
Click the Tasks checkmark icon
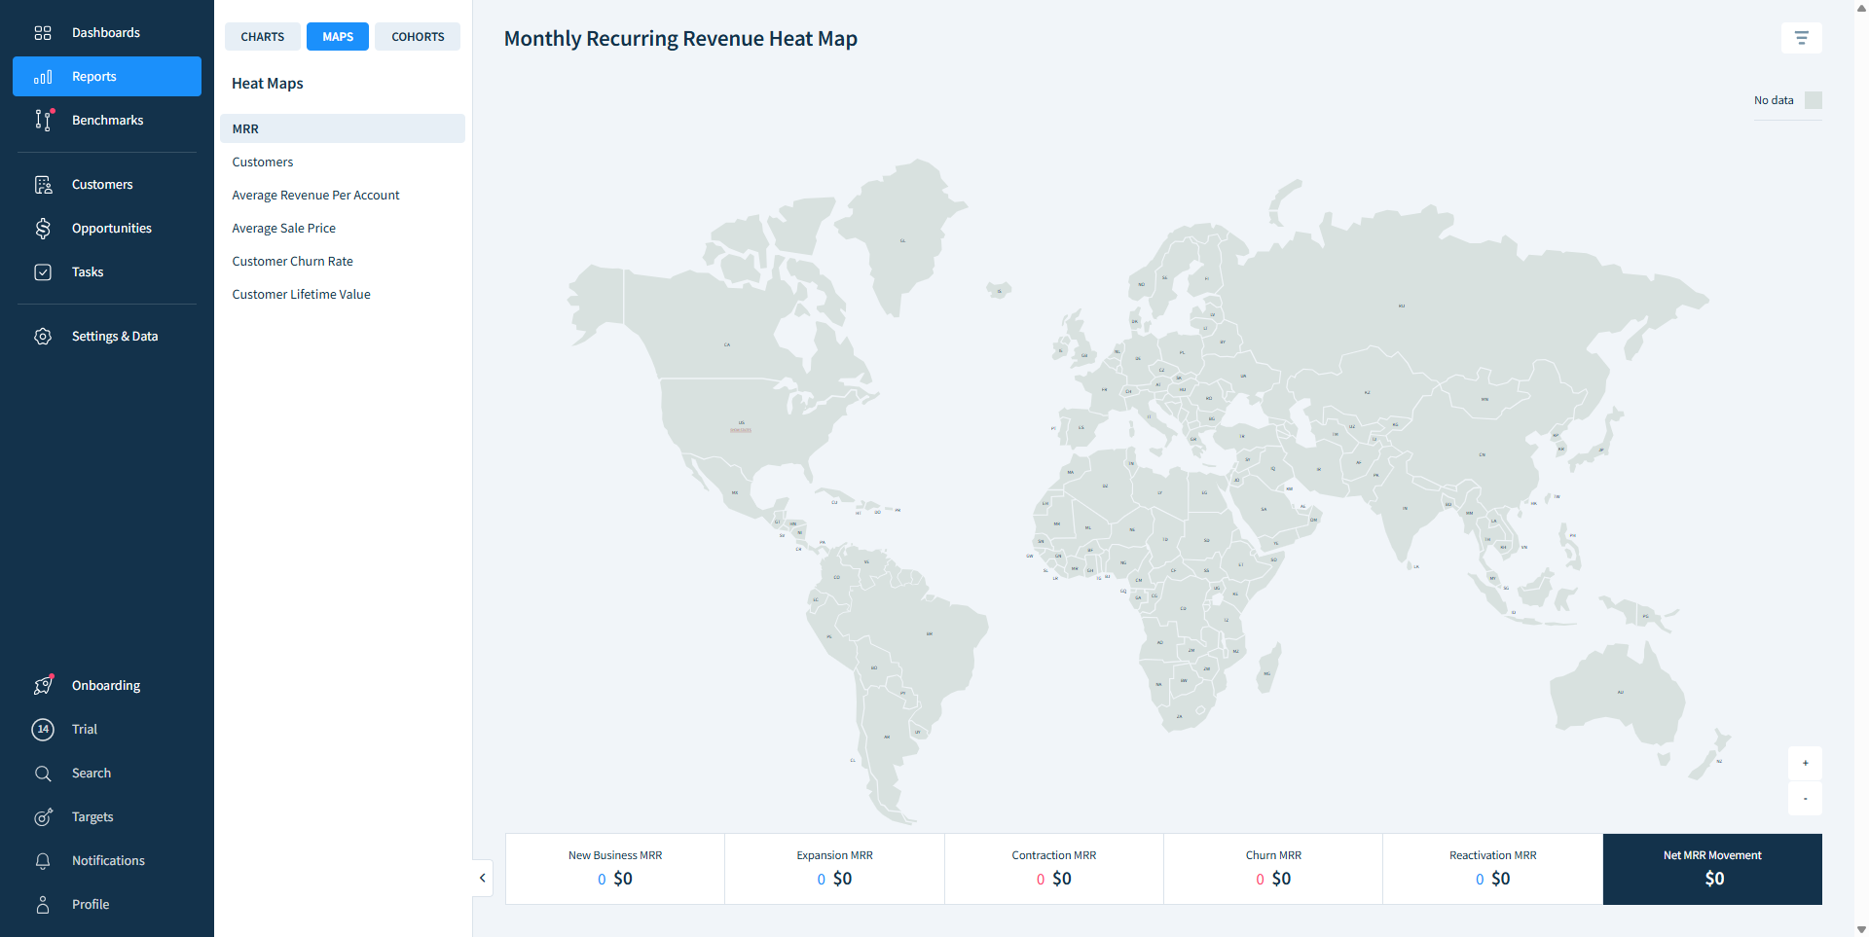click(x=43, y=272)
